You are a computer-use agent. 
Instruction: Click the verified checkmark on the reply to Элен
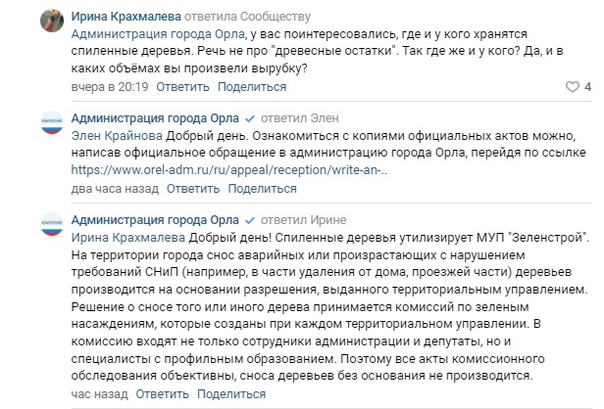[x=250, y=118]
